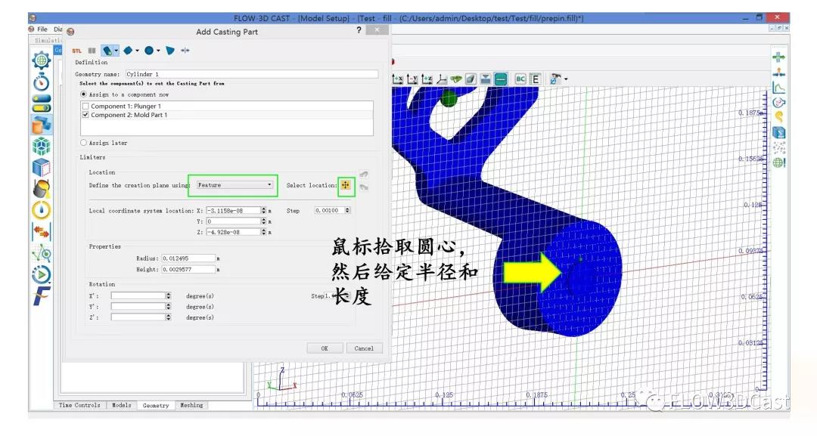
Task: Set view to the +x axis
Action: coord(398,79)
